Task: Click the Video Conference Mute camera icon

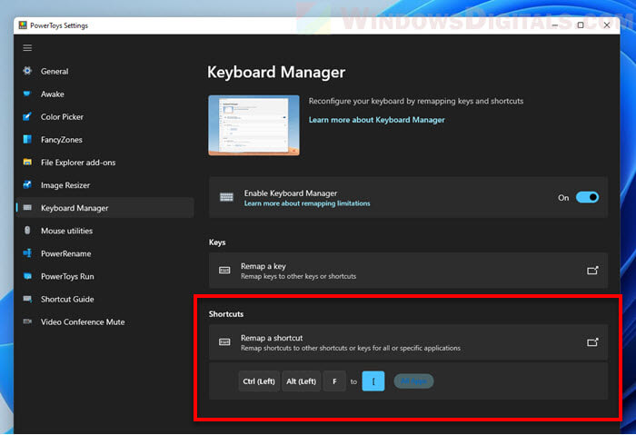Action: point(27,321)
